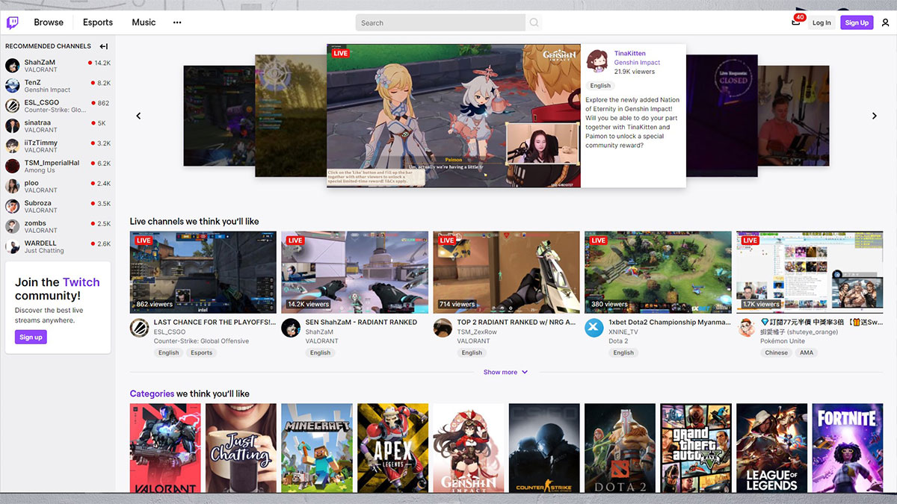
Task: Open the Counter-Strike category cover
Action: click(x=545, y=448)
